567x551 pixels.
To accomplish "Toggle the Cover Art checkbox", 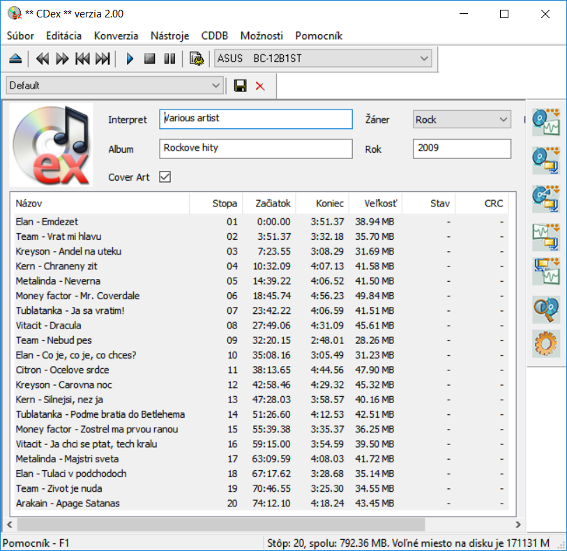I will click(165, 177).
